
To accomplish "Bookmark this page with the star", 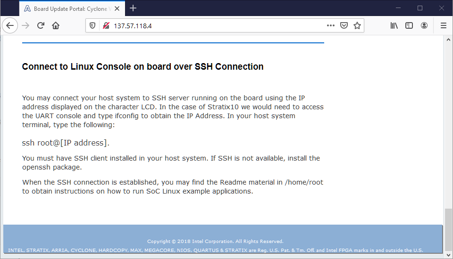I will (357, 25).
